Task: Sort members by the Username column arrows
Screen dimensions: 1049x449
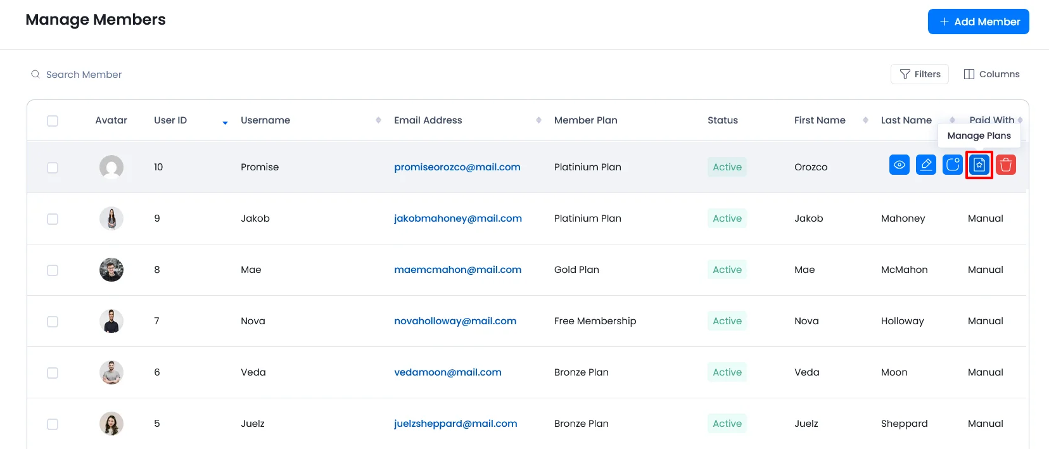Action: pos(378,120)
